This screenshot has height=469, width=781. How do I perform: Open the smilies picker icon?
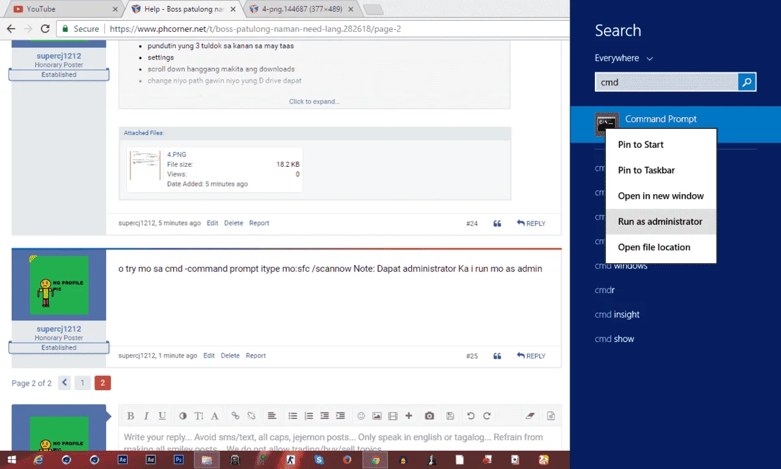(361, 416)
